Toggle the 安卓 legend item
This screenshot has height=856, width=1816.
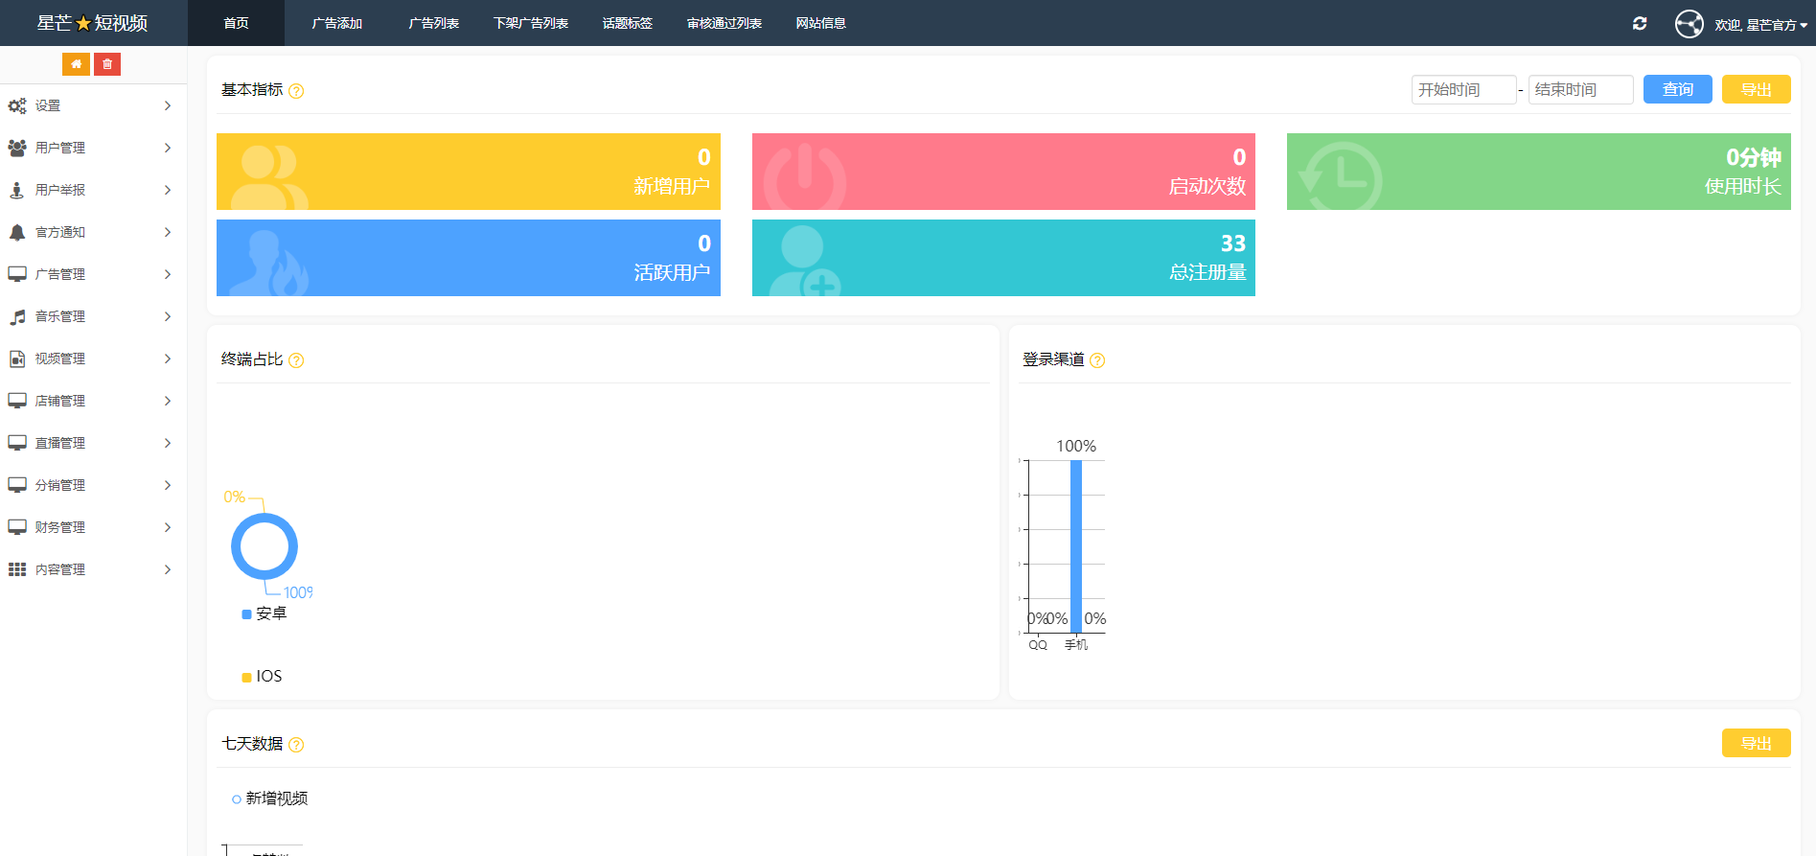[264, 613]
